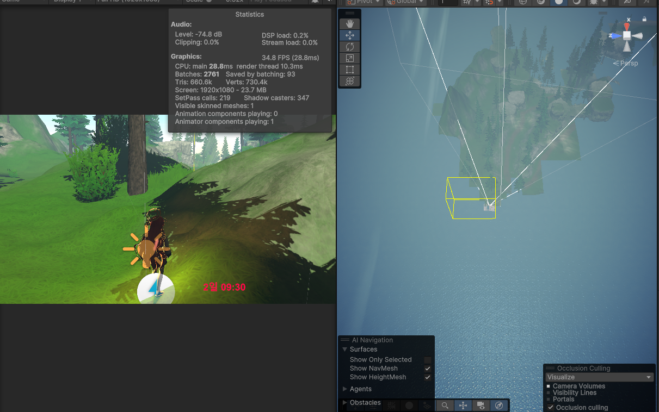The width and height of the screenshot is (659, 412).
Task: Click the "Batches: 2761" statistic
Action: [x=197, y=74]
